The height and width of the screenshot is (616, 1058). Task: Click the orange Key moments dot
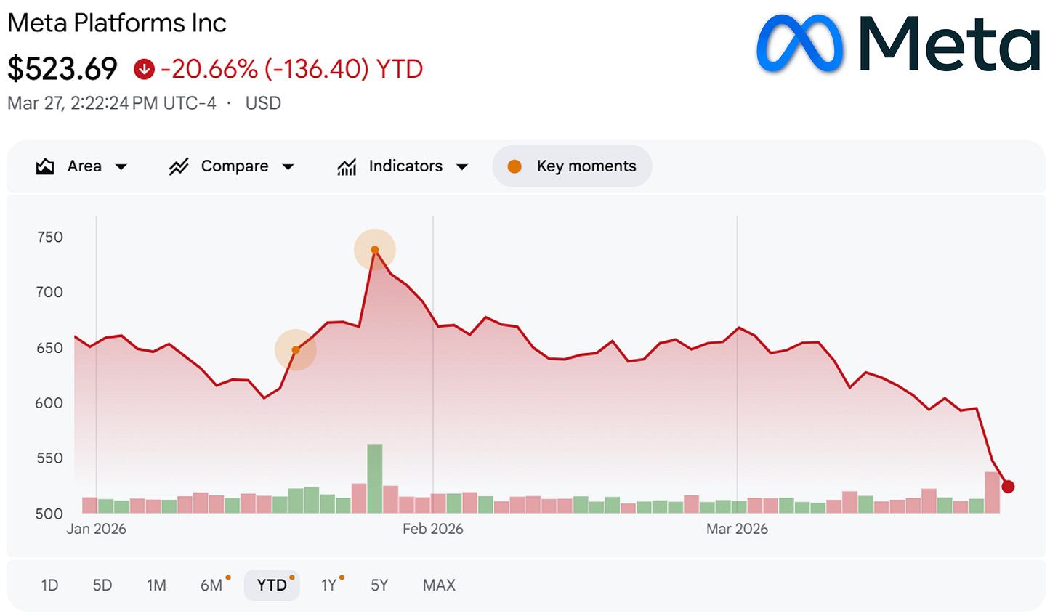click(x=514, y=166)
